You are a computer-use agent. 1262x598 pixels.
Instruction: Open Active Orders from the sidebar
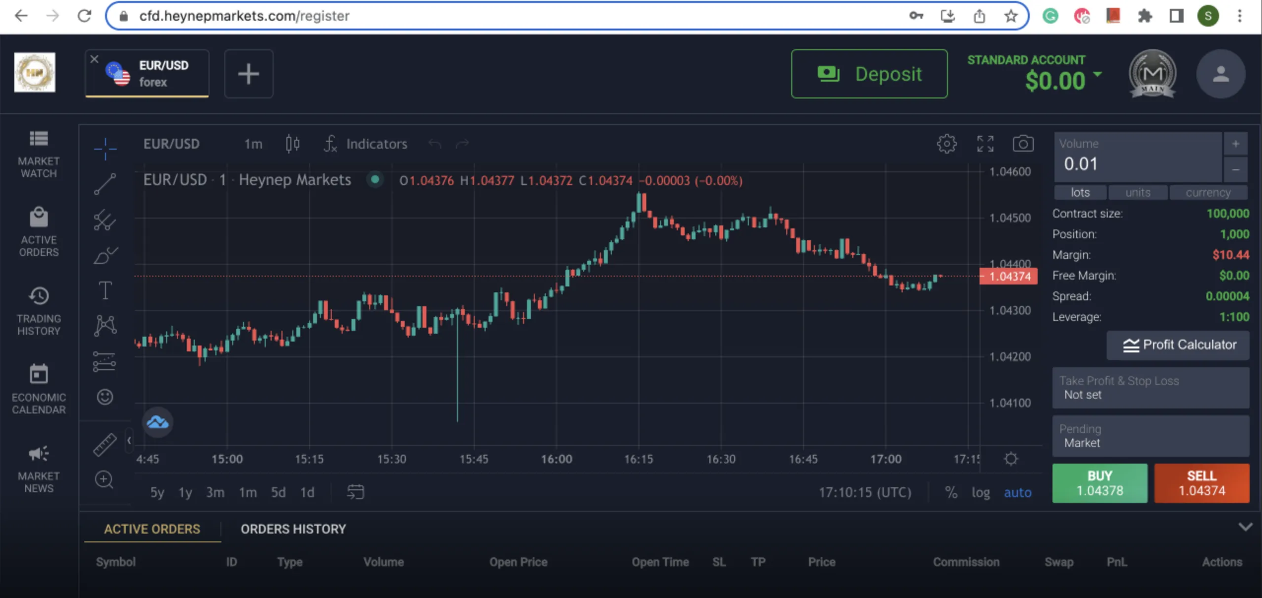tap(38, 232)
